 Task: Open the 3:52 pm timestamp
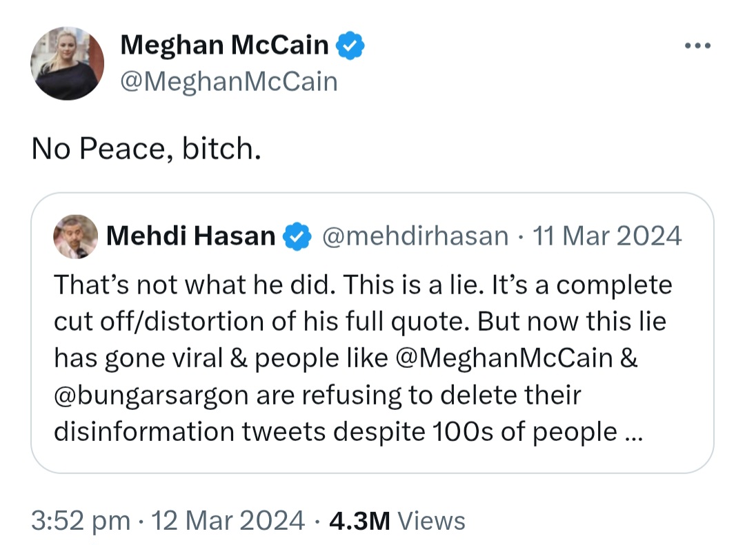(x=81, y=521)
